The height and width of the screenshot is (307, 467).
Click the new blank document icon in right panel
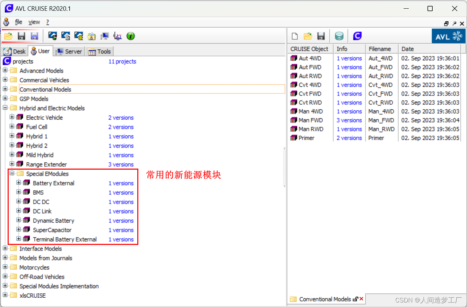coord(295,36)
